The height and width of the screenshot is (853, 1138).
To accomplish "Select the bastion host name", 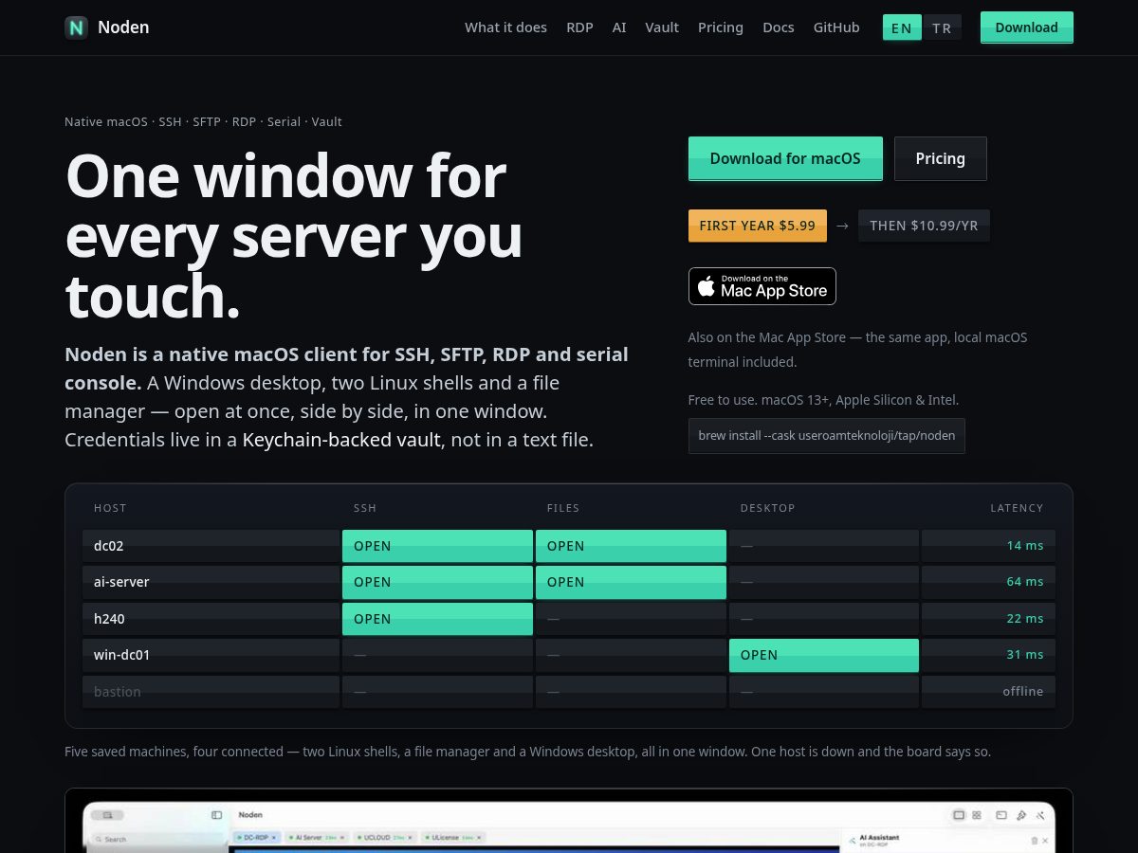I will (118, 692).
